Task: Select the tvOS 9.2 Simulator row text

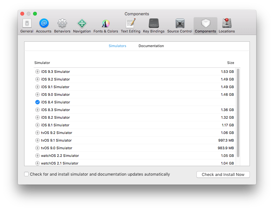Action: (57, 133)
